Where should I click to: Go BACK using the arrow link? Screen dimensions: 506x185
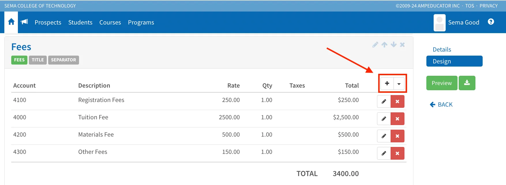pos(441,105)
